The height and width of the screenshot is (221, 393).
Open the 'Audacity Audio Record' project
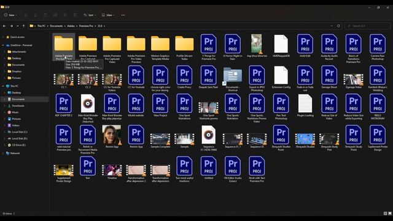tap(329, 47)
